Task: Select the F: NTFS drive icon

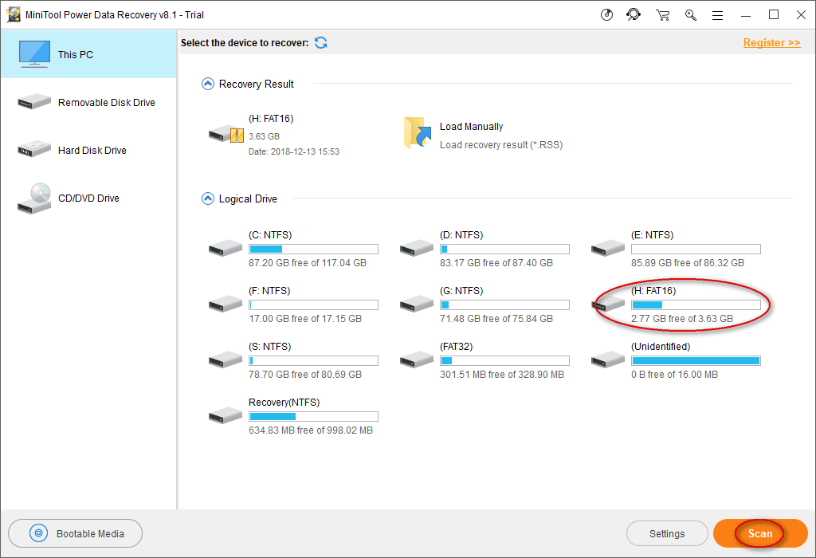Action: 226,304
